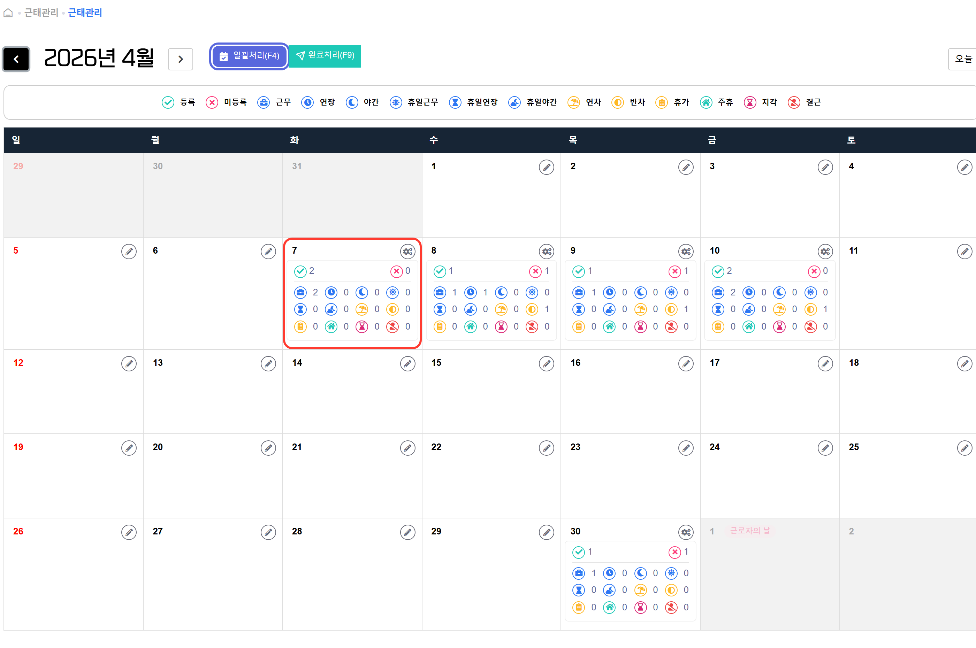Click the unregistered X icon on April 8
The height and width of the screenshot is (648, 976).
[x=535, y=271]
